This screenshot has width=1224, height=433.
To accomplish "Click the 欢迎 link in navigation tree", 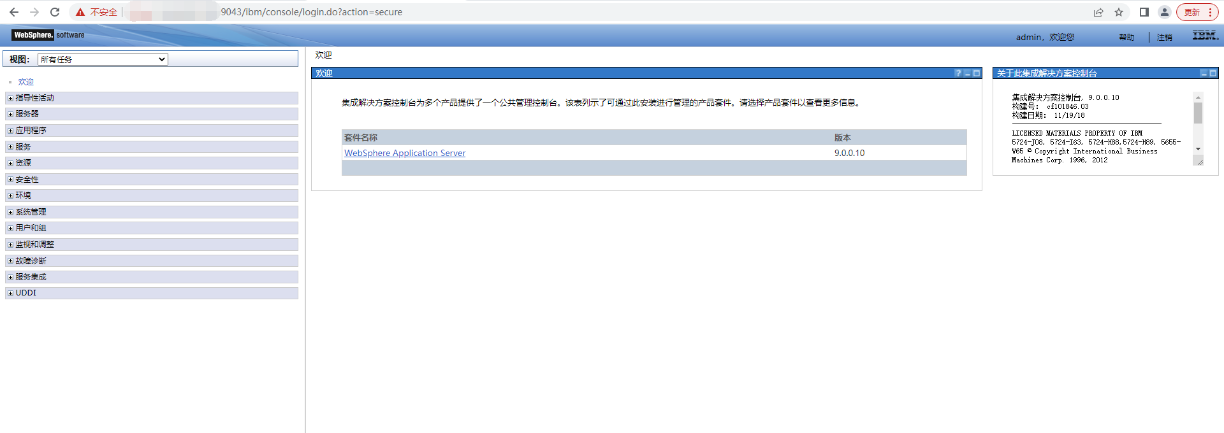I will (26, 82).
